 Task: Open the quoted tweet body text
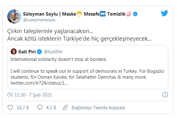coord(87,71)
